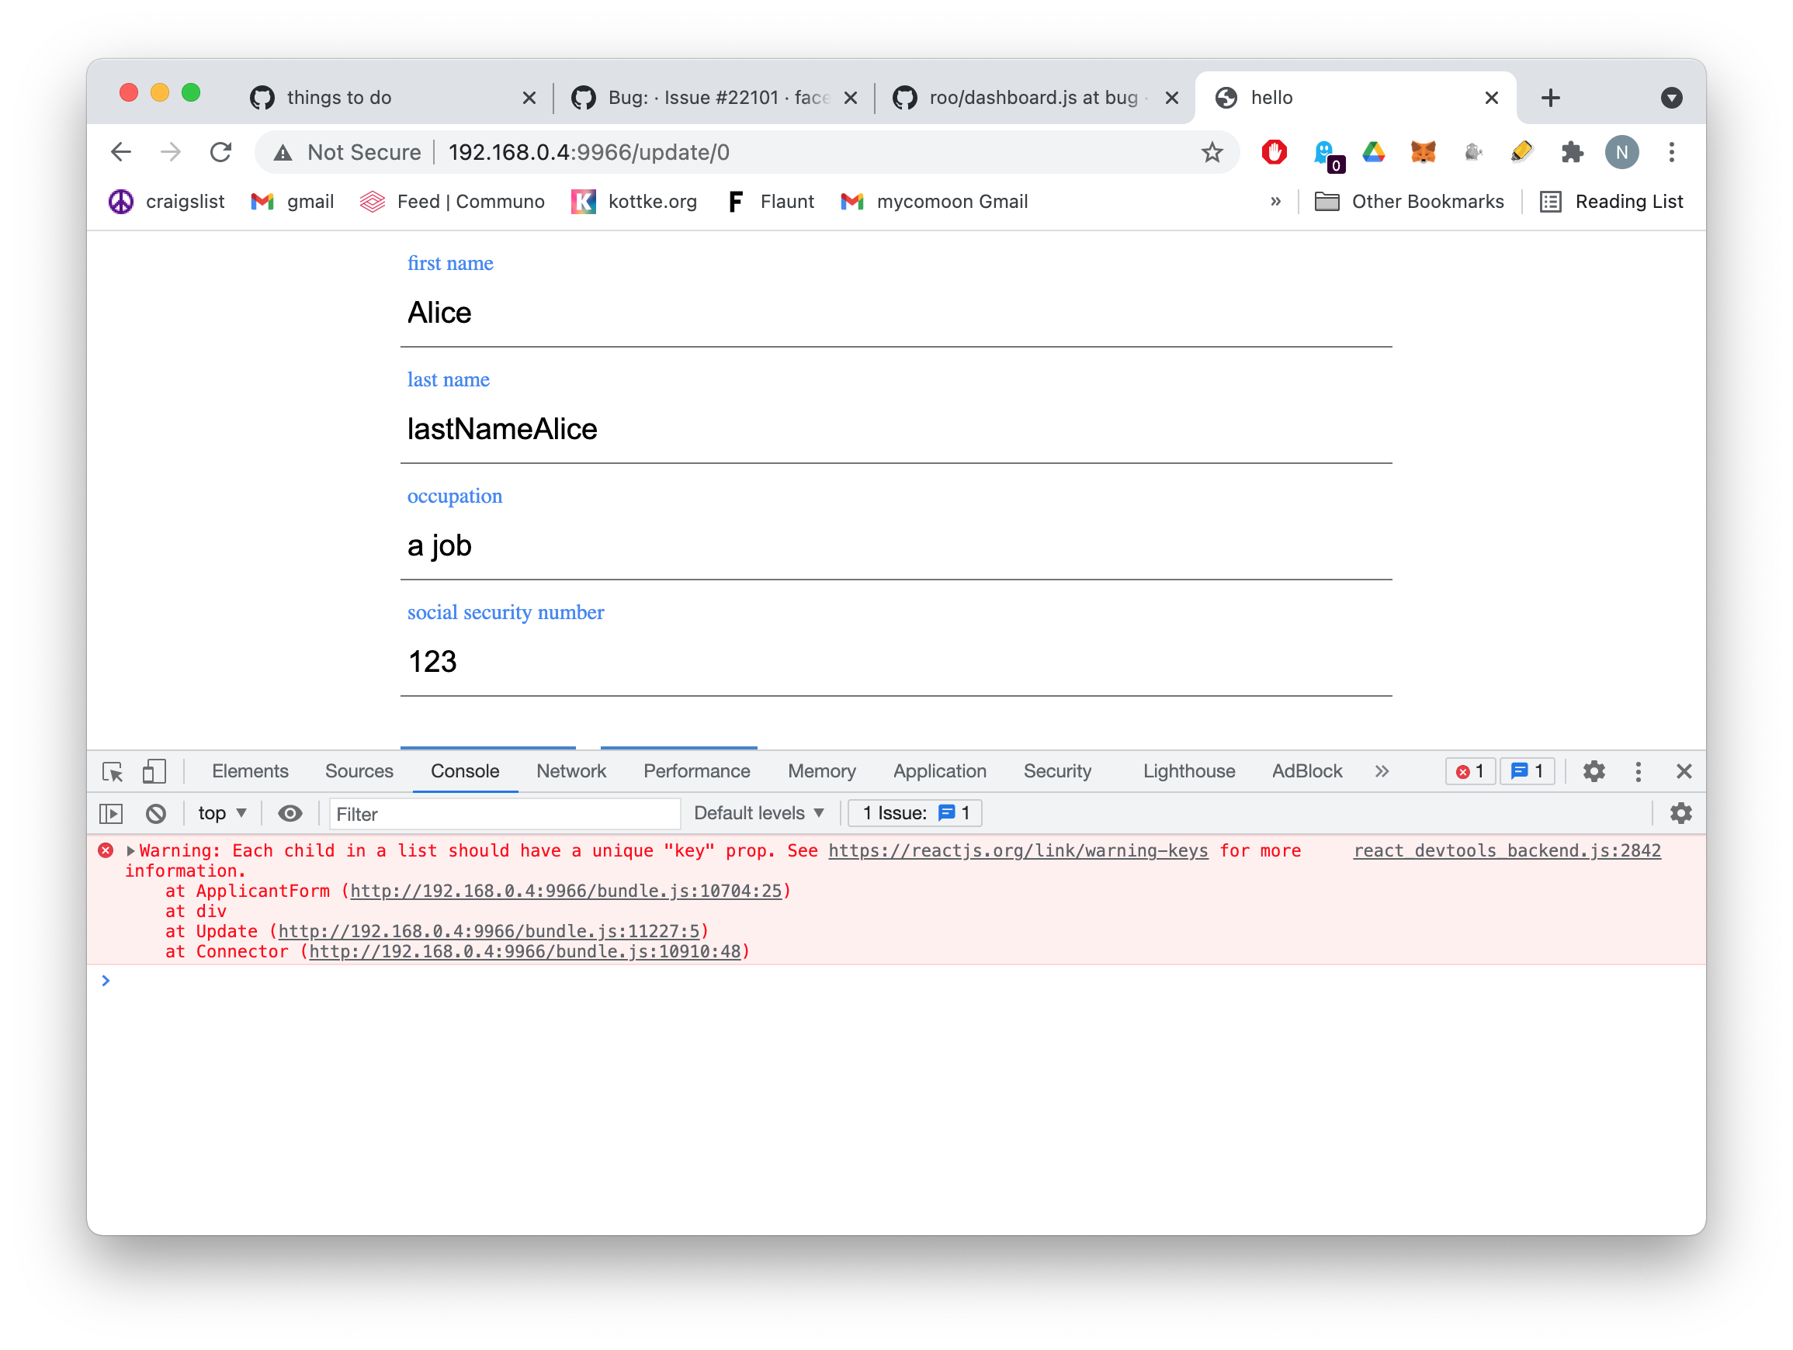Click the console Filter input field

[505, 815]
